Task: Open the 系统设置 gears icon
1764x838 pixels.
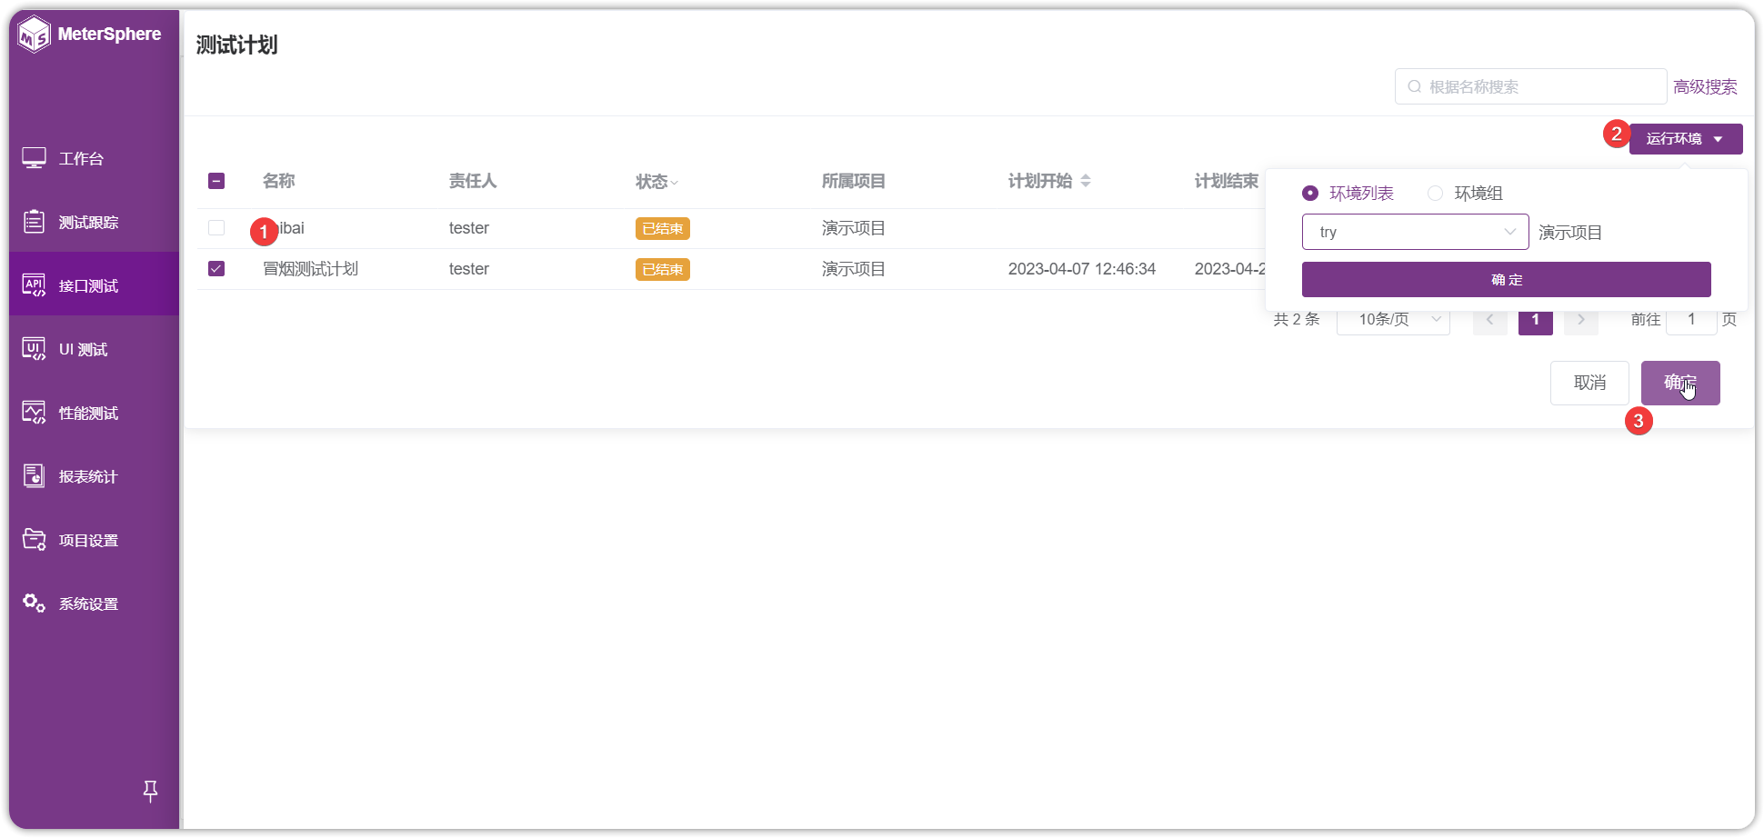Action: (x=34, y=604)
